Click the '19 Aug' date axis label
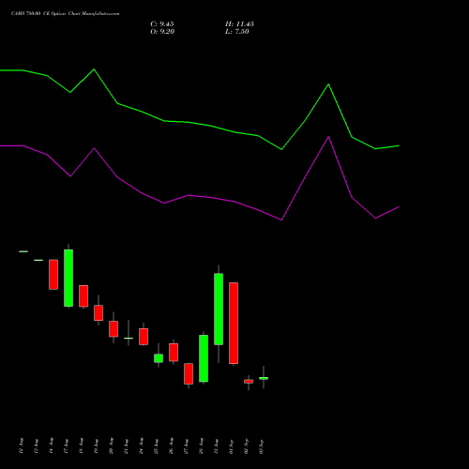 97,446
